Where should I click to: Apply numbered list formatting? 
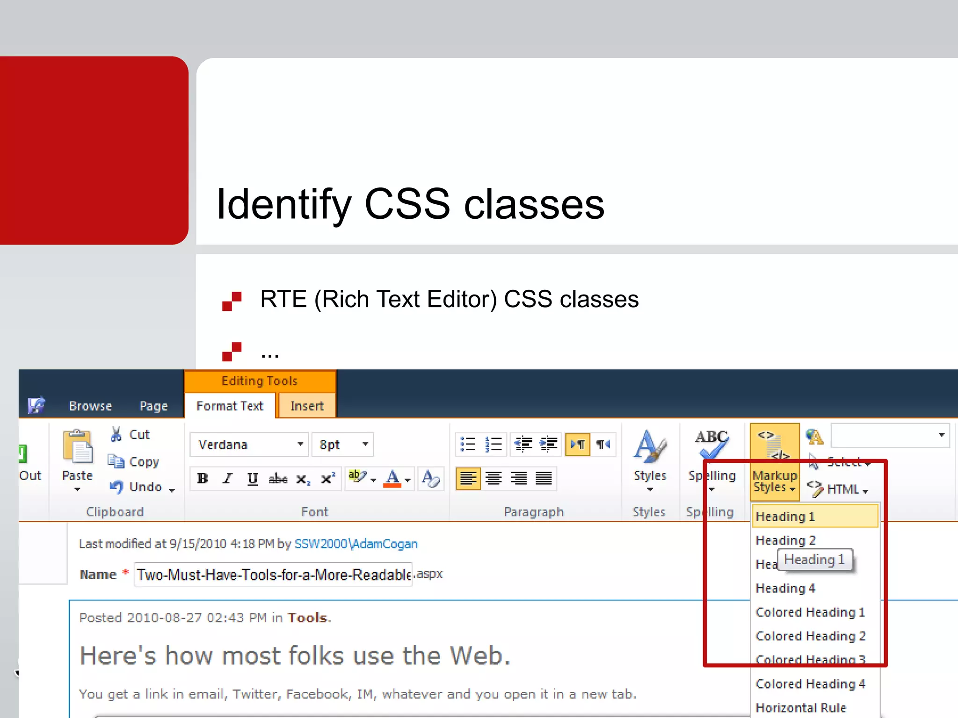tap(493, 444)
